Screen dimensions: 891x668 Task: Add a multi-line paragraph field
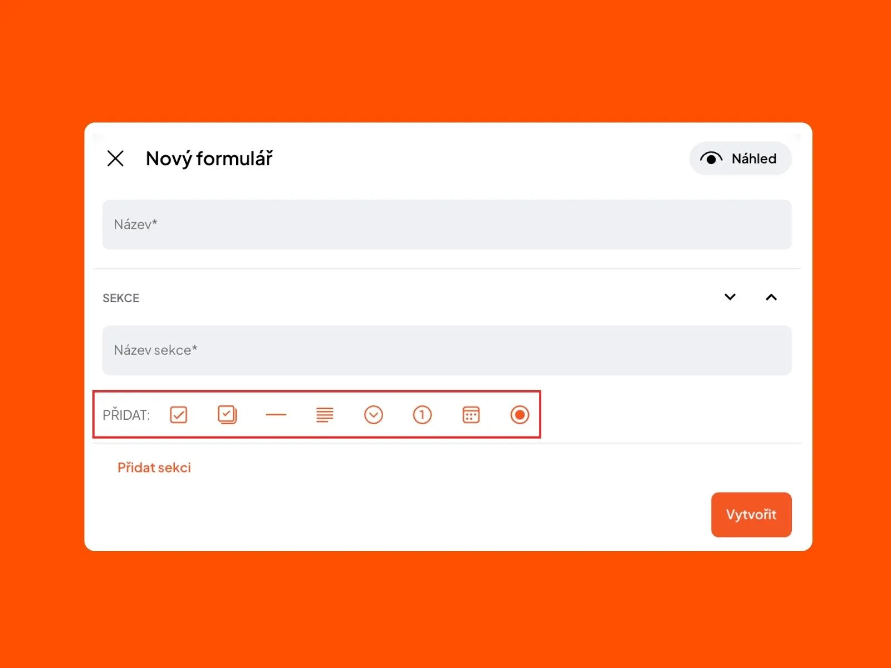pos(325,415)
